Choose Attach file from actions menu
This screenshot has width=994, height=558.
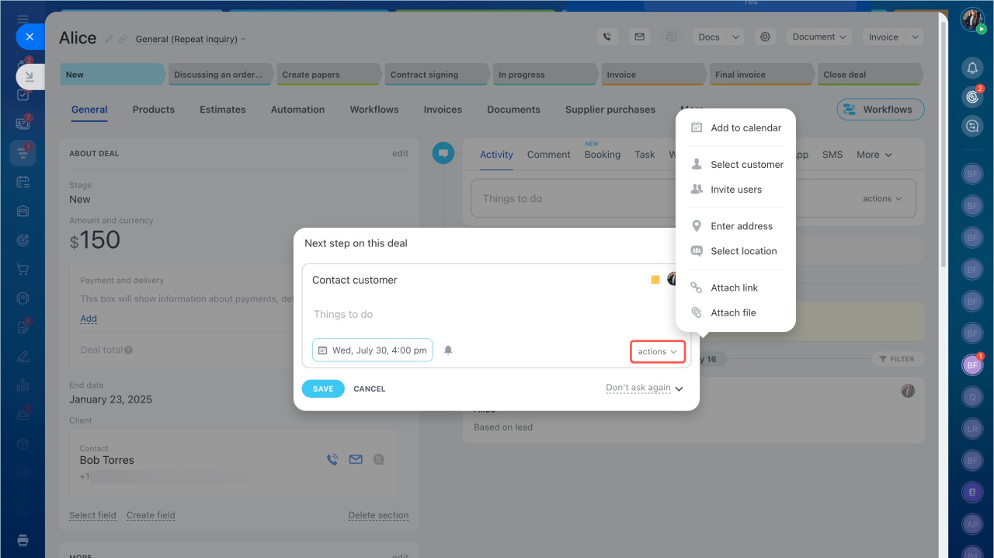pyautogui.click(x=733, y=312)
